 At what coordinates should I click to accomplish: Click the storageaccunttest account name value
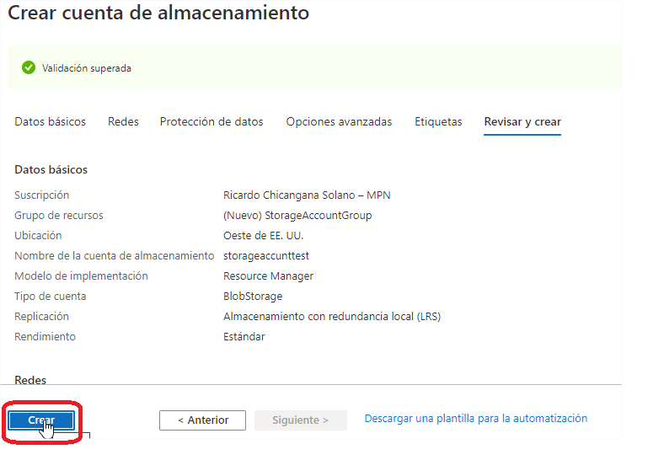tap(260, 256)
